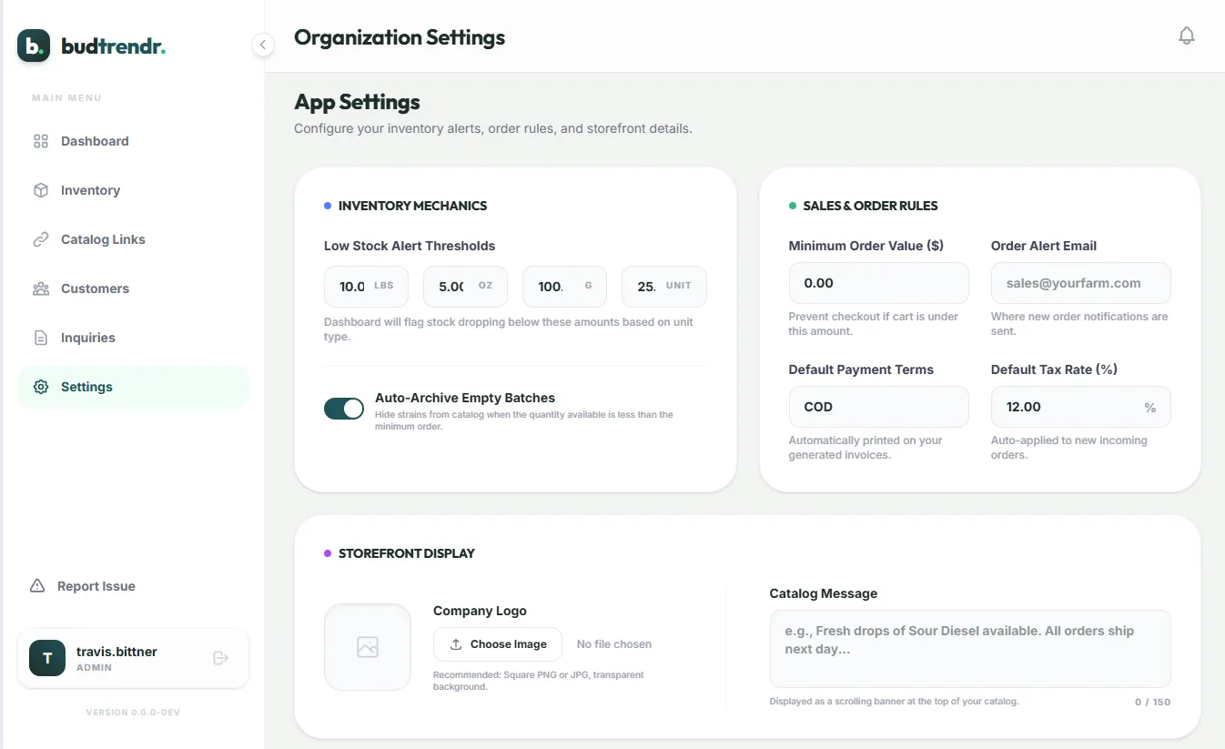Collapse the sidebar with the chevron button

[263, 45]
